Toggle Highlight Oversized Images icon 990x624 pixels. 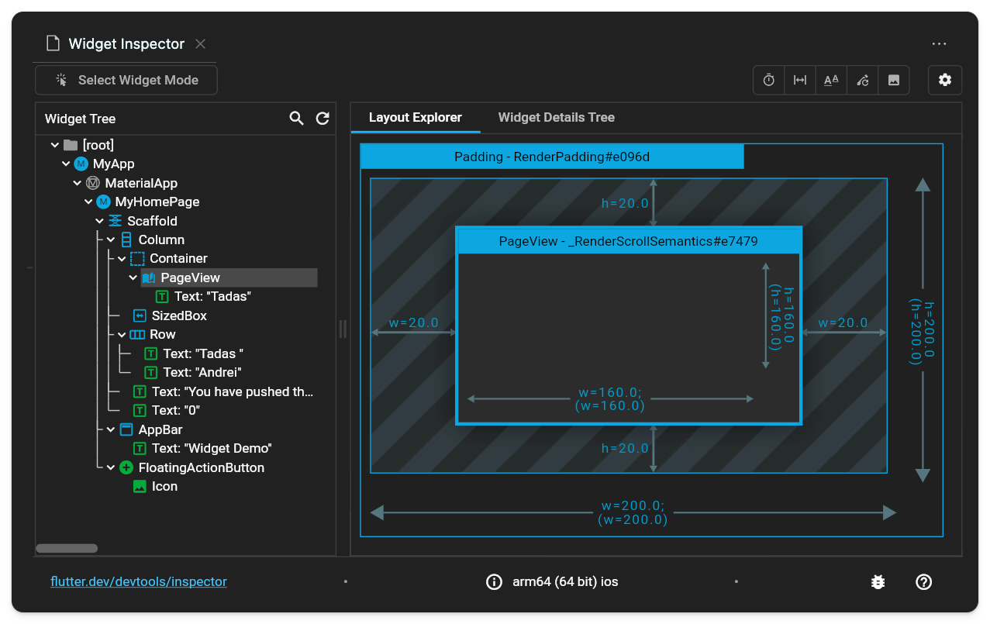[894, 80]
